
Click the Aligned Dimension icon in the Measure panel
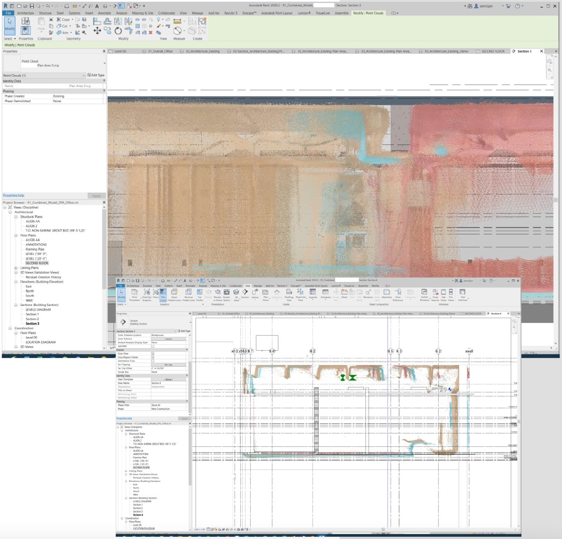pos(177,21)
